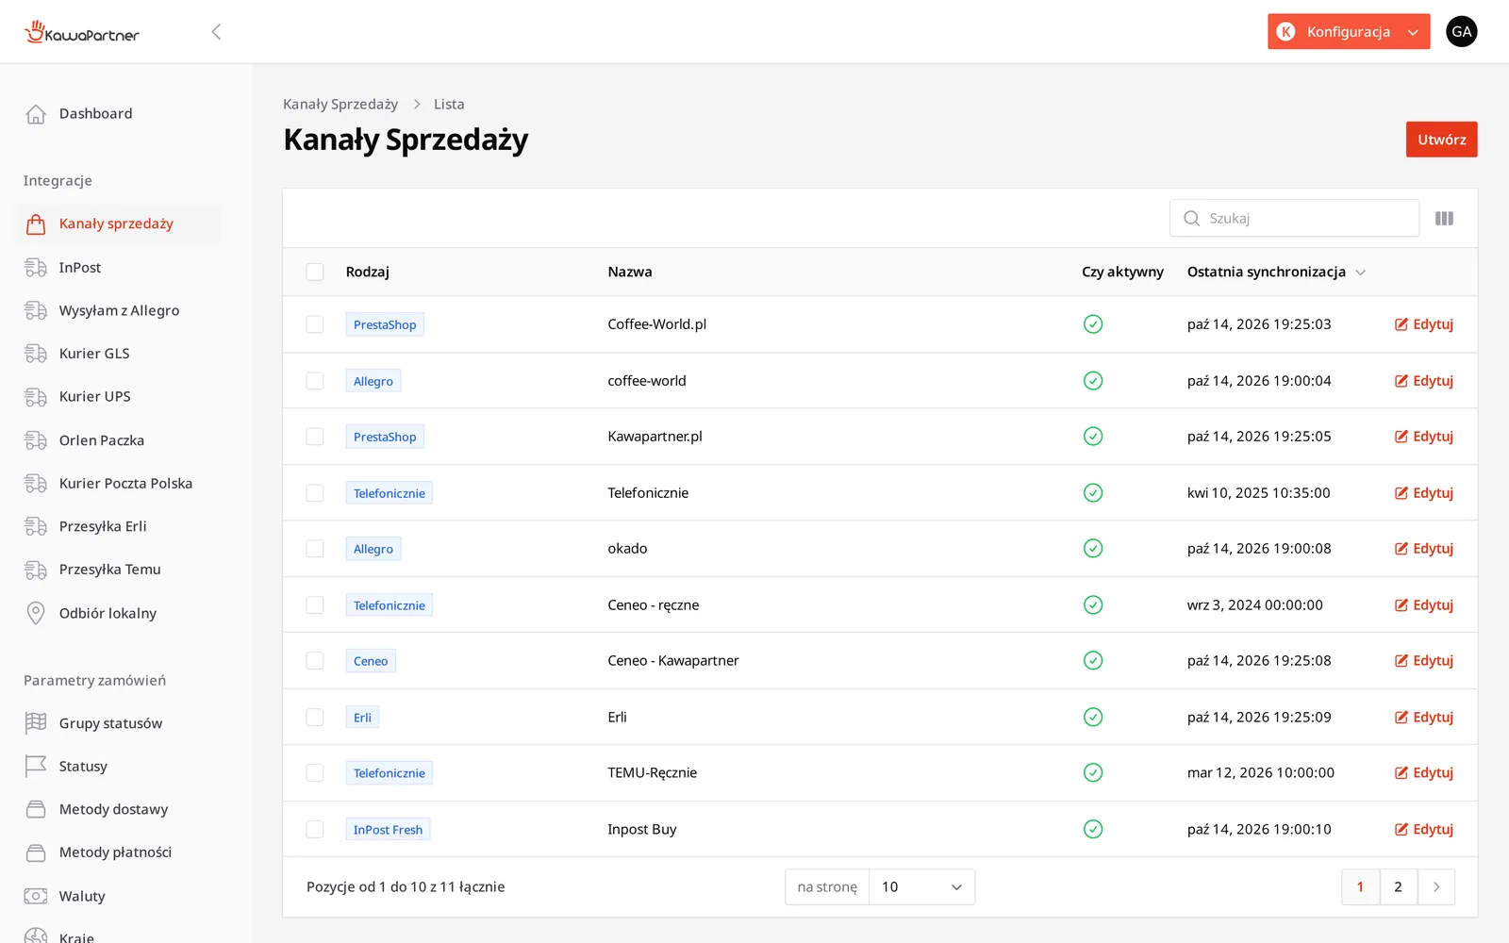
Task: Open the per-page count dropdown
Action: point(921,887)
